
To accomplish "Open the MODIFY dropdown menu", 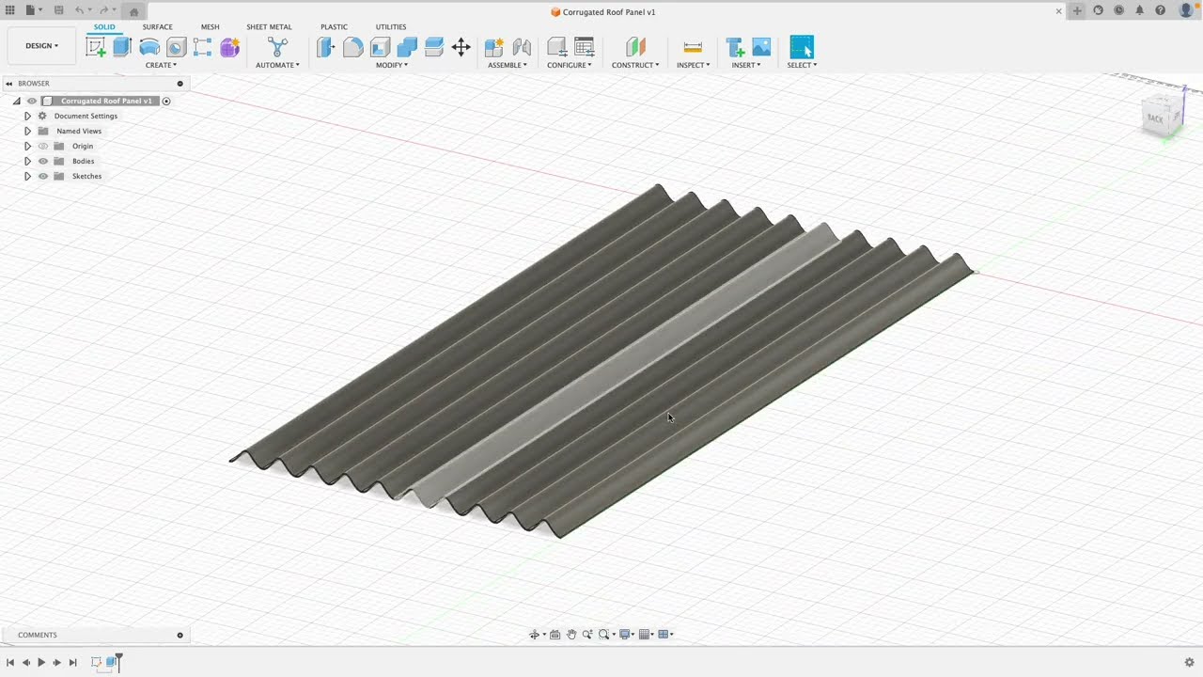I will [392, 65].
